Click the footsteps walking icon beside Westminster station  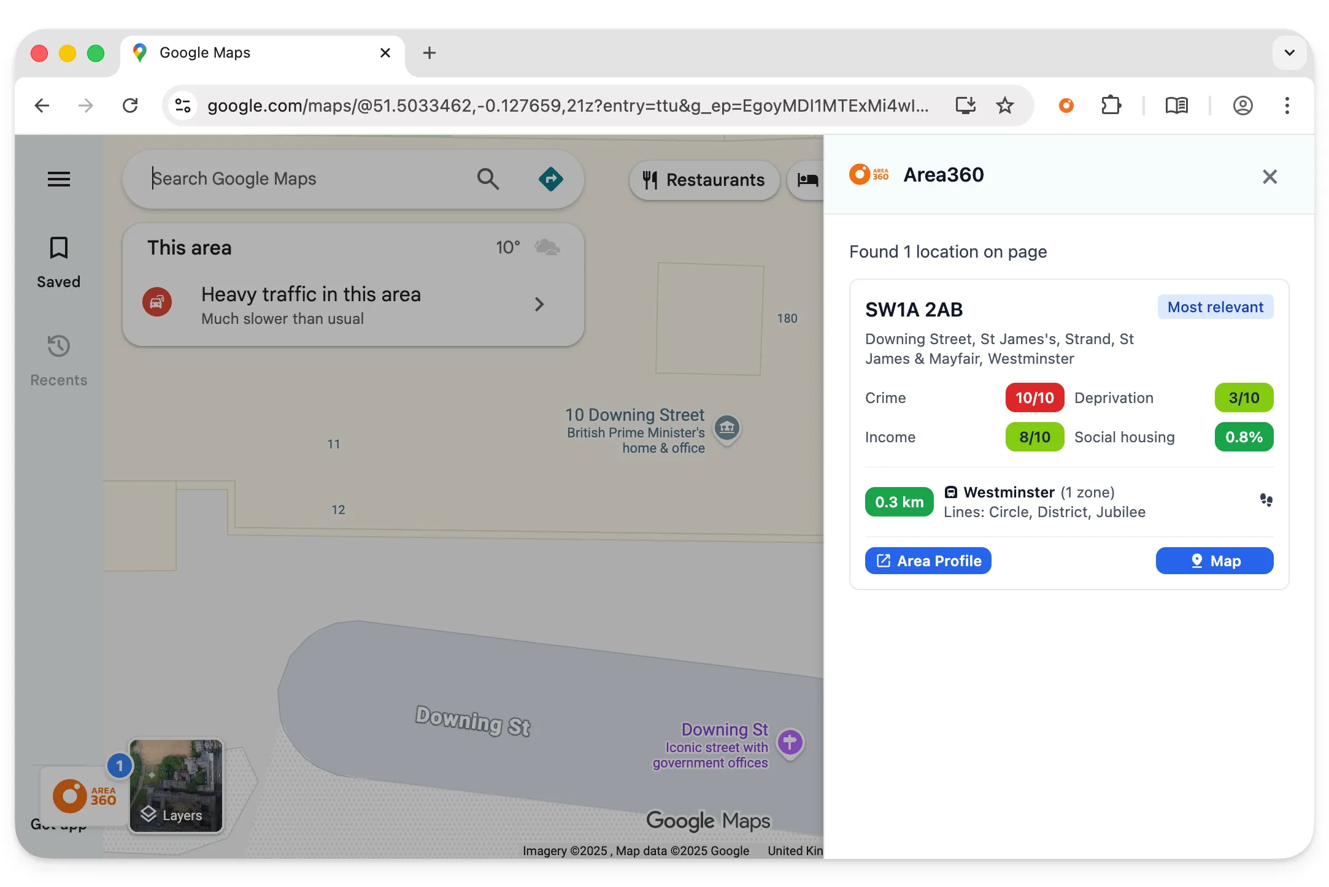pos(1266,500)
